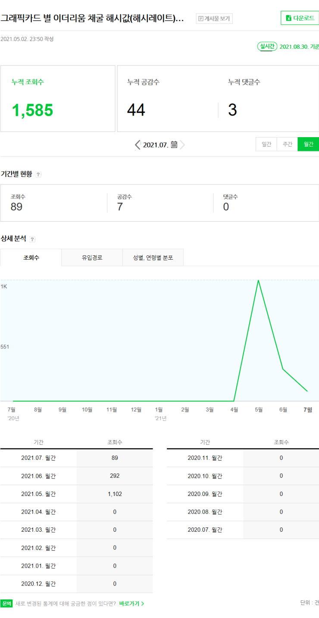Click the 2021.04. 월간 table row
The image size is (319, 618).
(76, 512)
